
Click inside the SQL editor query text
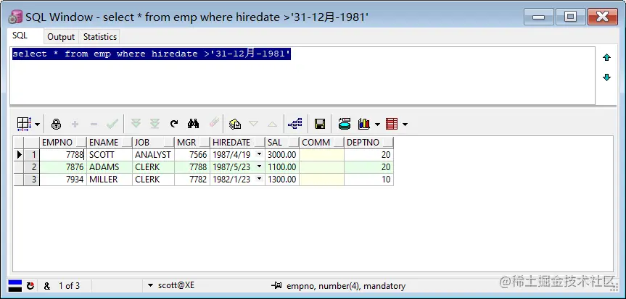point(151,54)
